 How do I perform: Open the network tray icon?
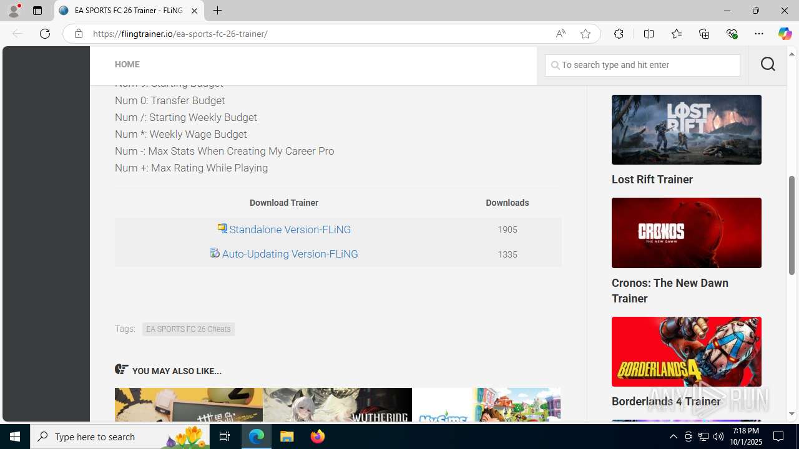[703, 437]
